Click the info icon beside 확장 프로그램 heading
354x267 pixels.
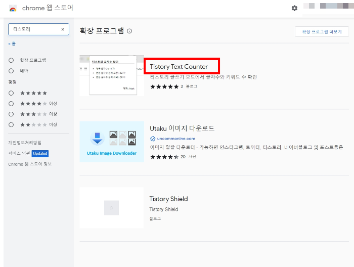129,31
